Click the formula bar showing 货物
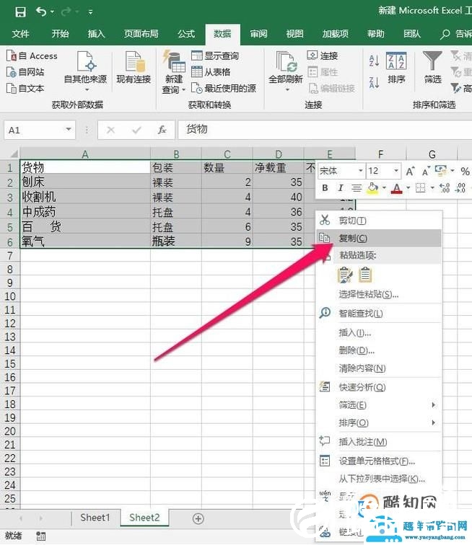This screenshot has height=545, width=472. pyautogui.click(x=325, y=130)
